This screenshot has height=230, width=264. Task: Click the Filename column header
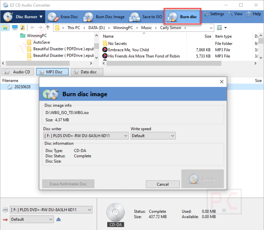(10, 80)
